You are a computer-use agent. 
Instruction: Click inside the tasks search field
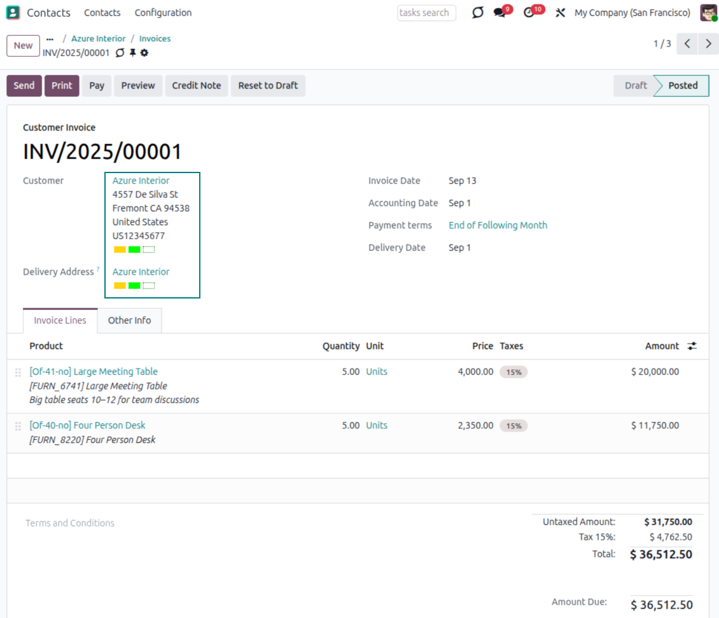tap(425, 13)
